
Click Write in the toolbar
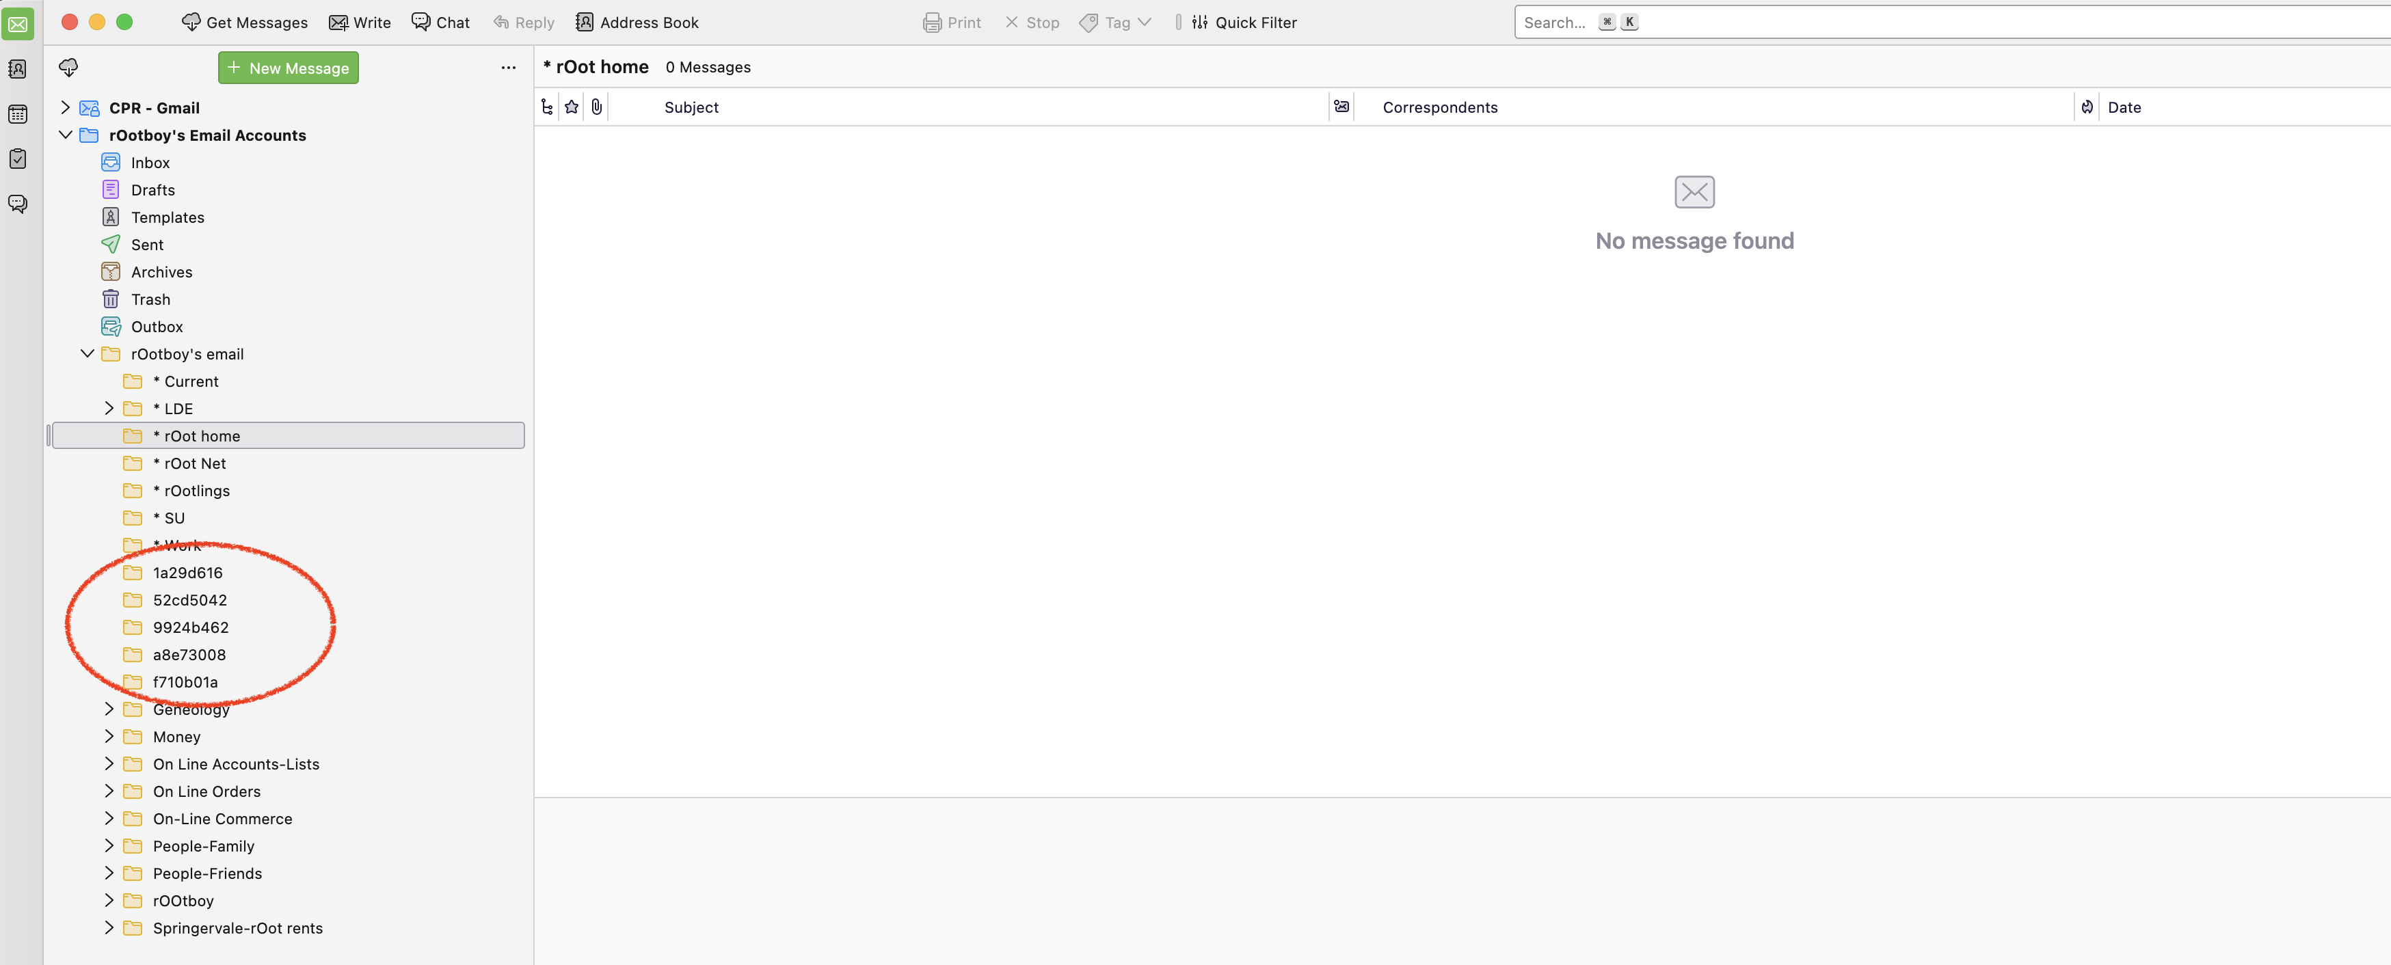[x=360, y=23]
